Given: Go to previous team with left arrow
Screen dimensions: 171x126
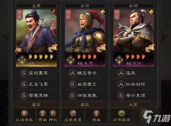Looking at the screenshot, I should coord(6,35).
